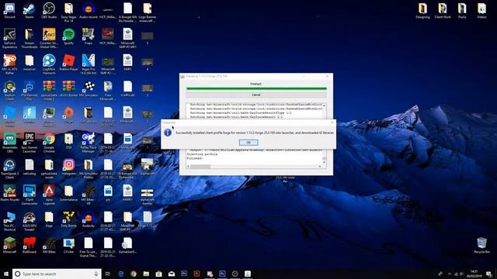Open the Designing folder on desktop
The image size is (497, 279).
(x=422, y=11)
